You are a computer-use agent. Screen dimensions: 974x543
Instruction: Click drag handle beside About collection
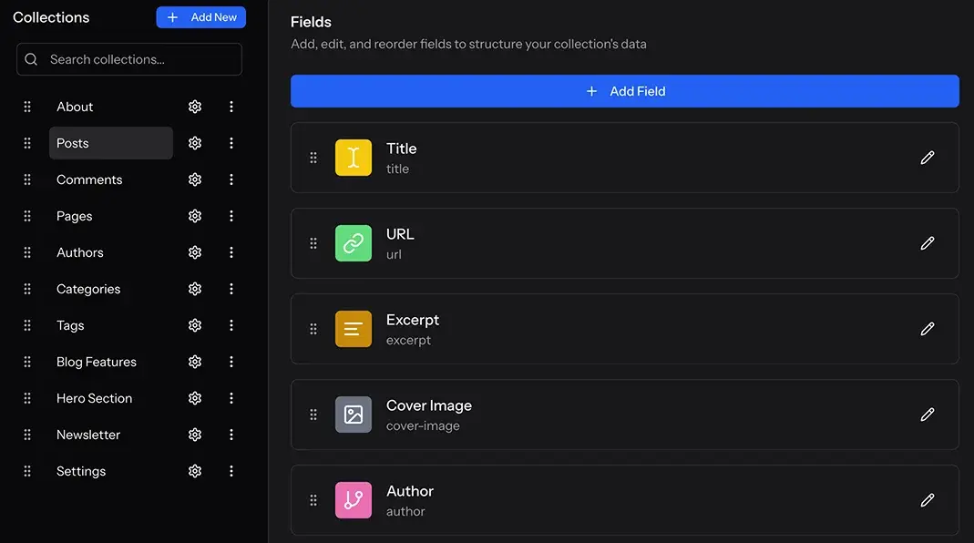point(27,107)
